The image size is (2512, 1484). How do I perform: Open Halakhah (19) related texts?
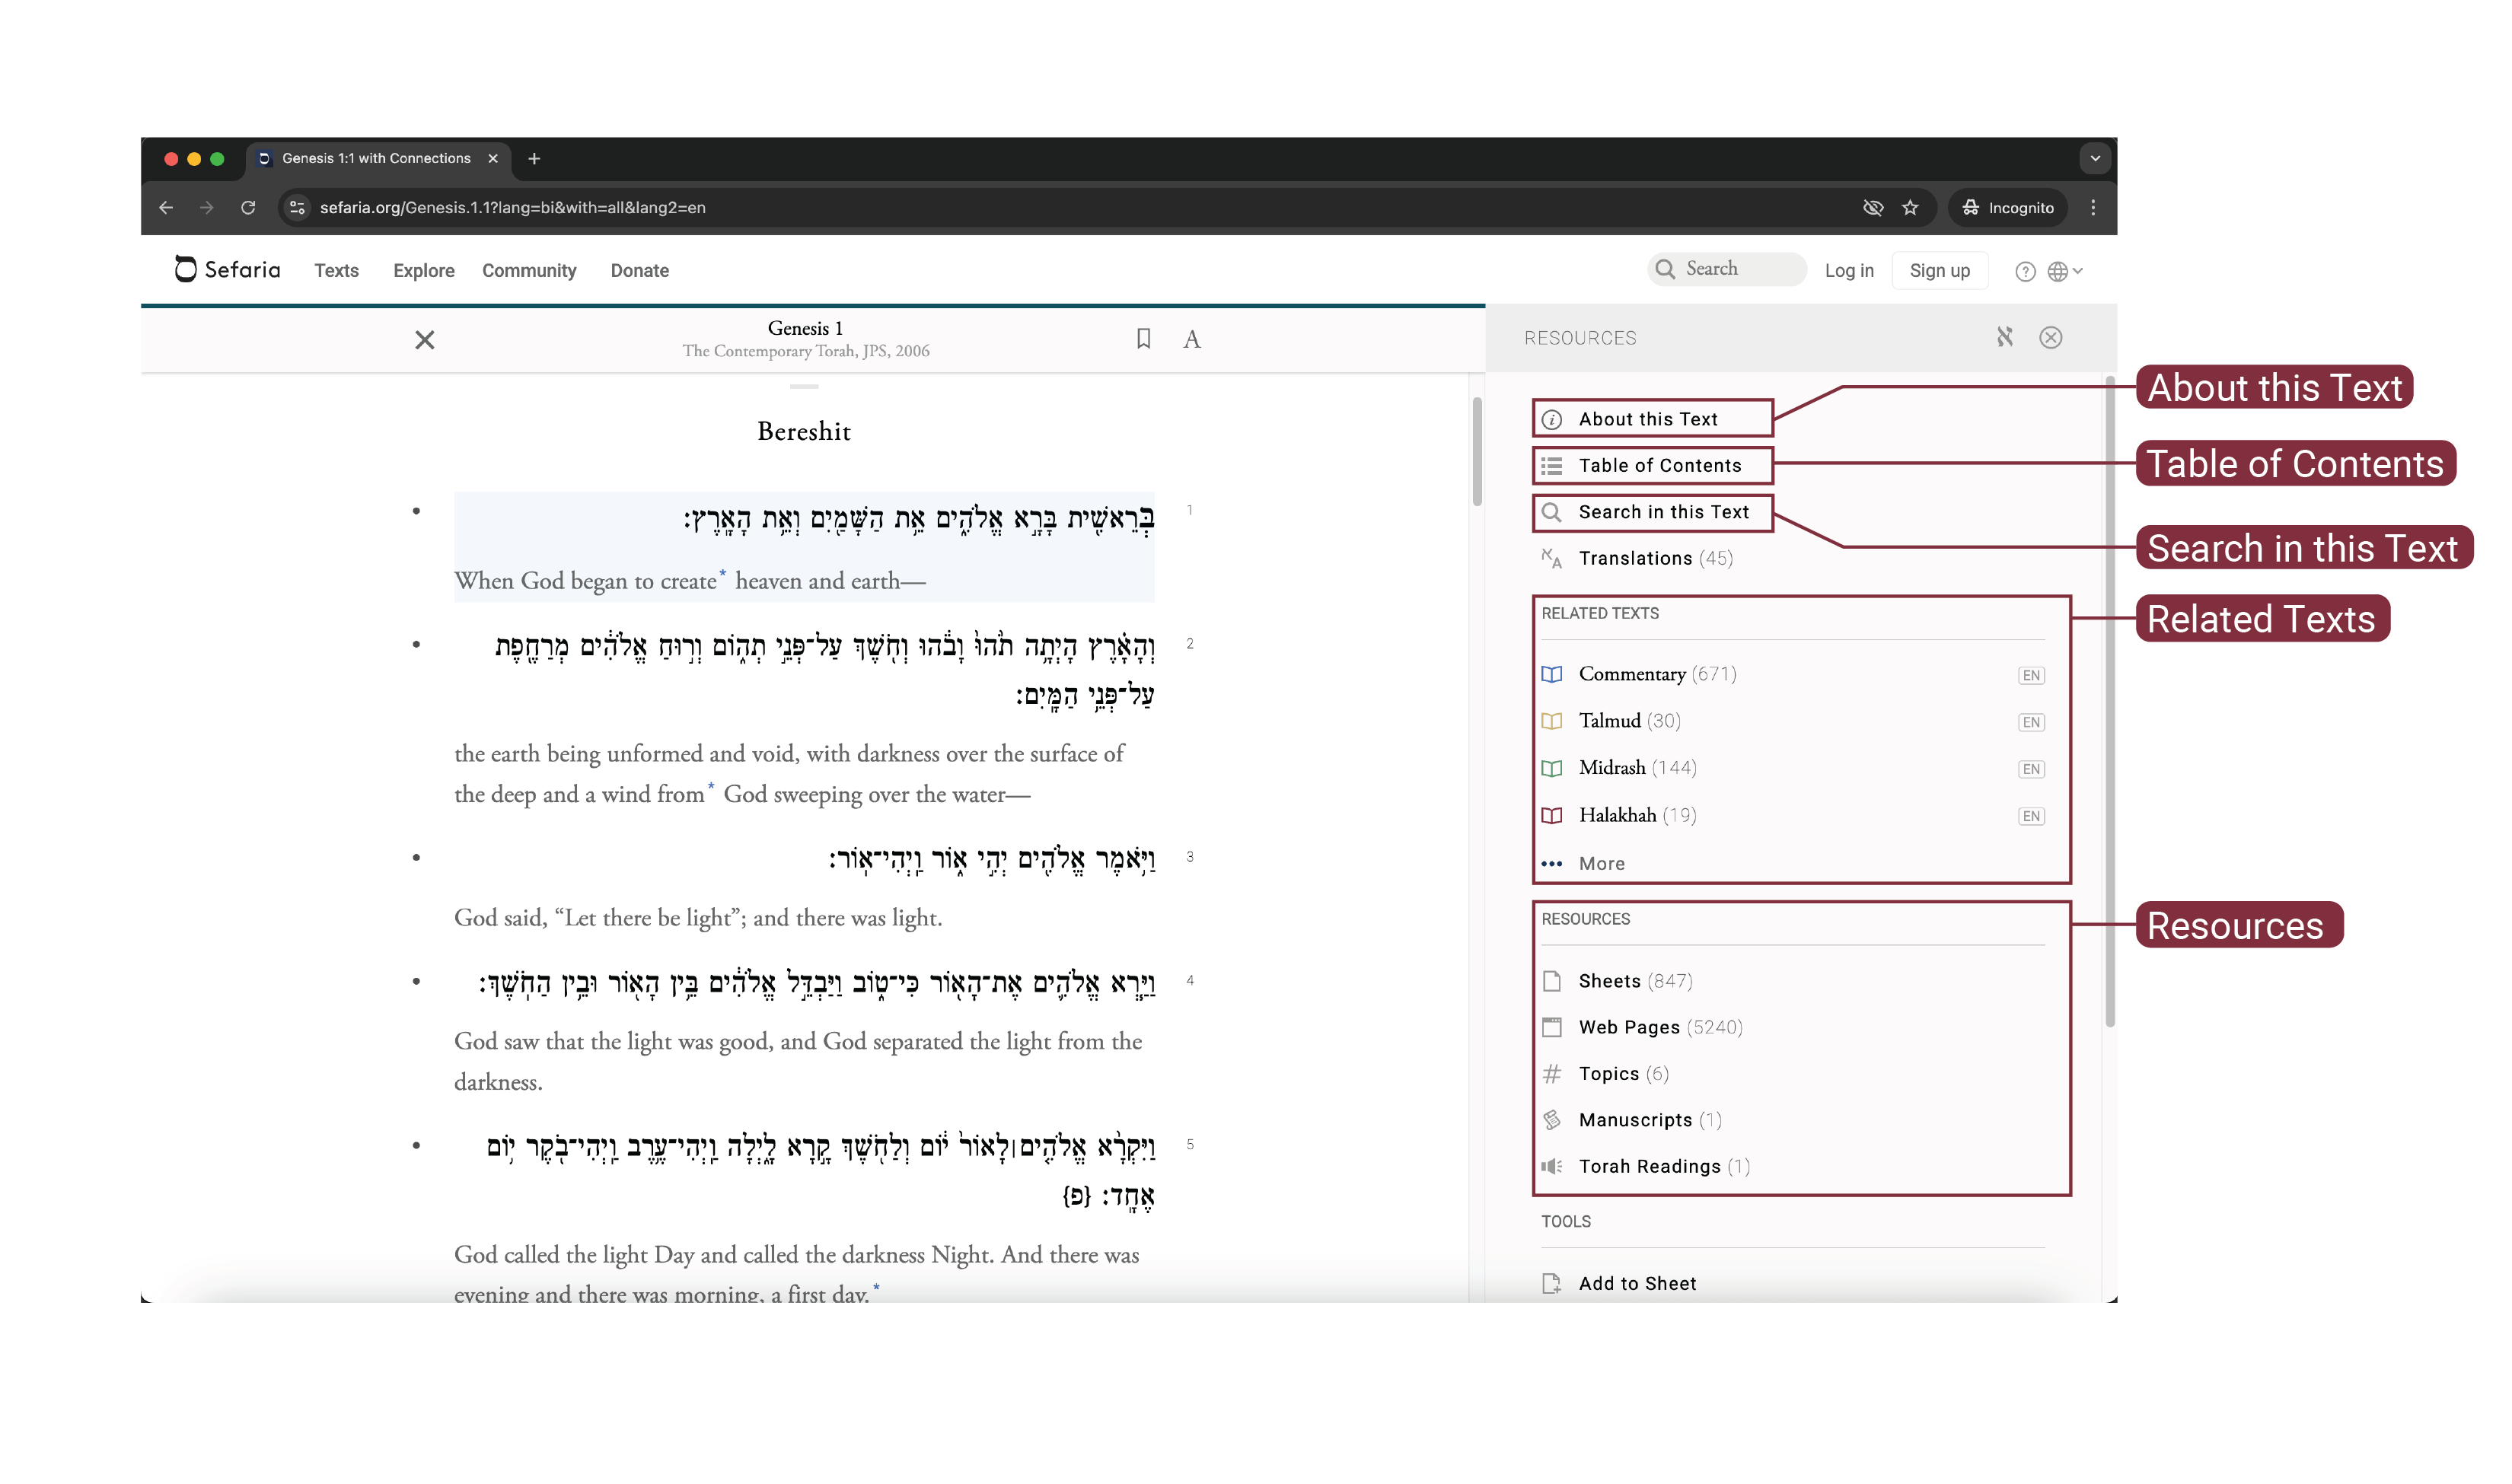[1637, 815]
